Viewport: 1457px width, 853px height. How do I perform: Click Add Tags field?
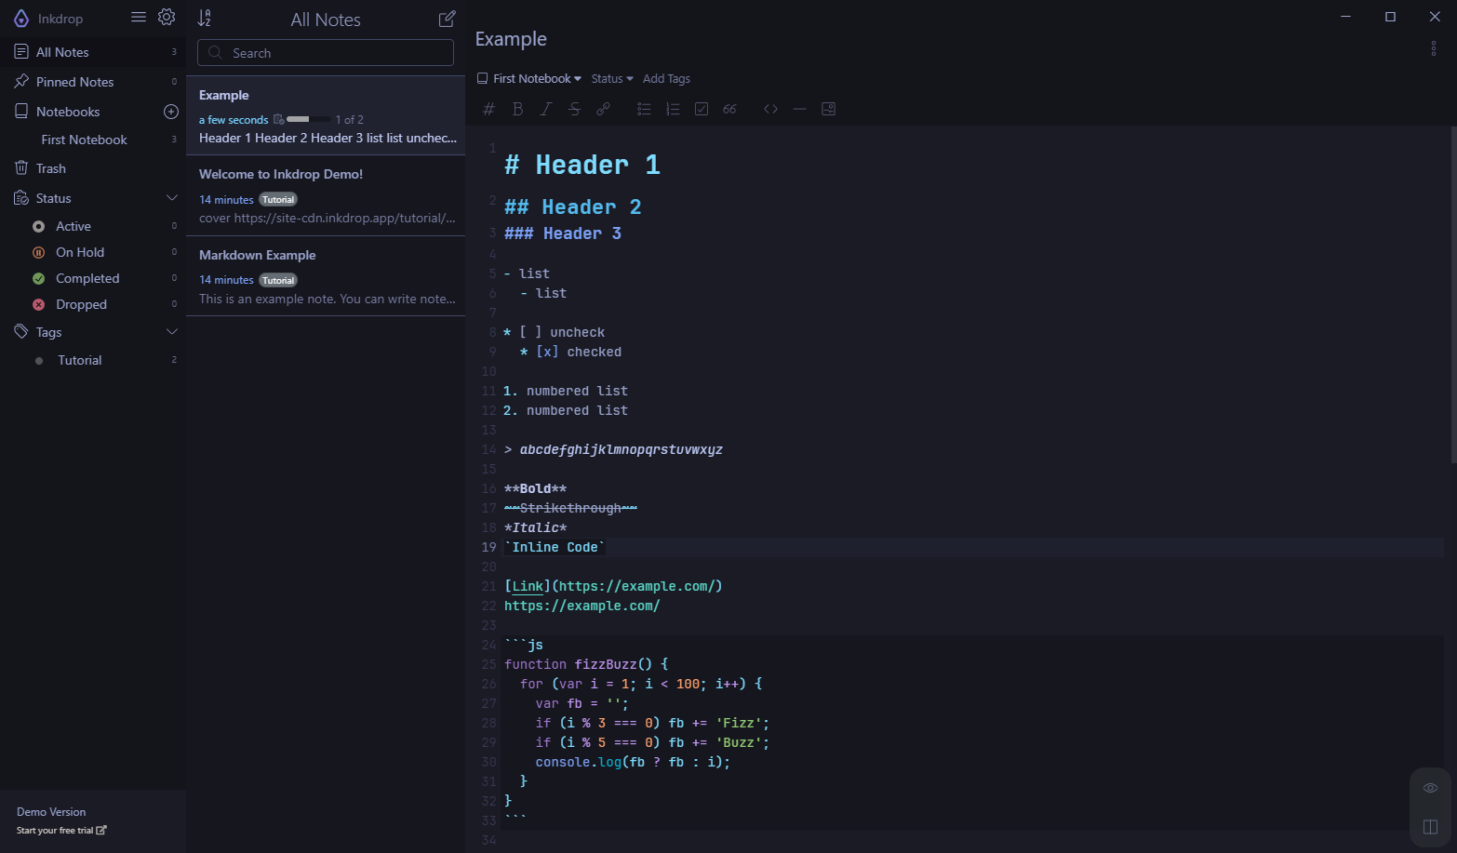point(666,79)
